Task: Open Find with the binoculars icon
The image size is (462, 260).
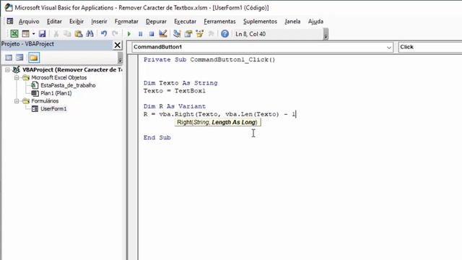Action: [90, 34]
